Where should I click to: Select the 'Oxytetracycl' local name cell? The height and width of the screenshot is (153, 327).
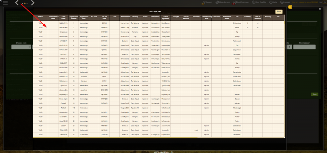click(x=63, y=94)
